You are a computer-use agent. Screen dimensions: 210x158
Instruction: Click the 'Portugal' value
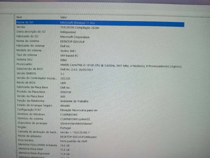pyautogui.click(x=65, y=128)
